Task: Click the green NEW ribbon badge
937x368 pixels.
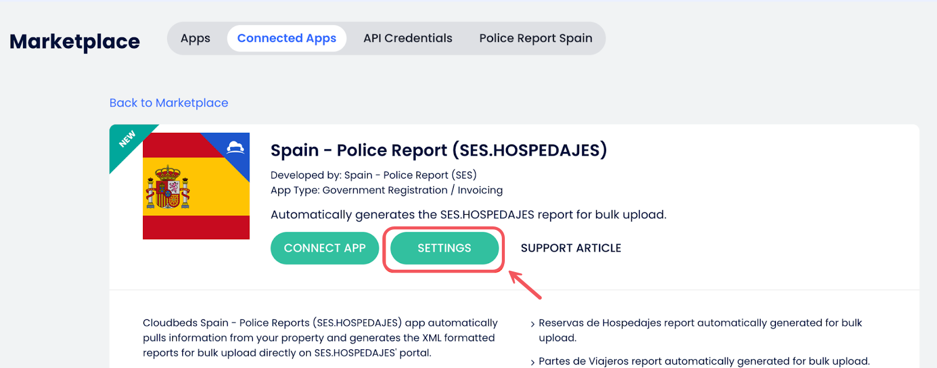Action: click(127, 139)
